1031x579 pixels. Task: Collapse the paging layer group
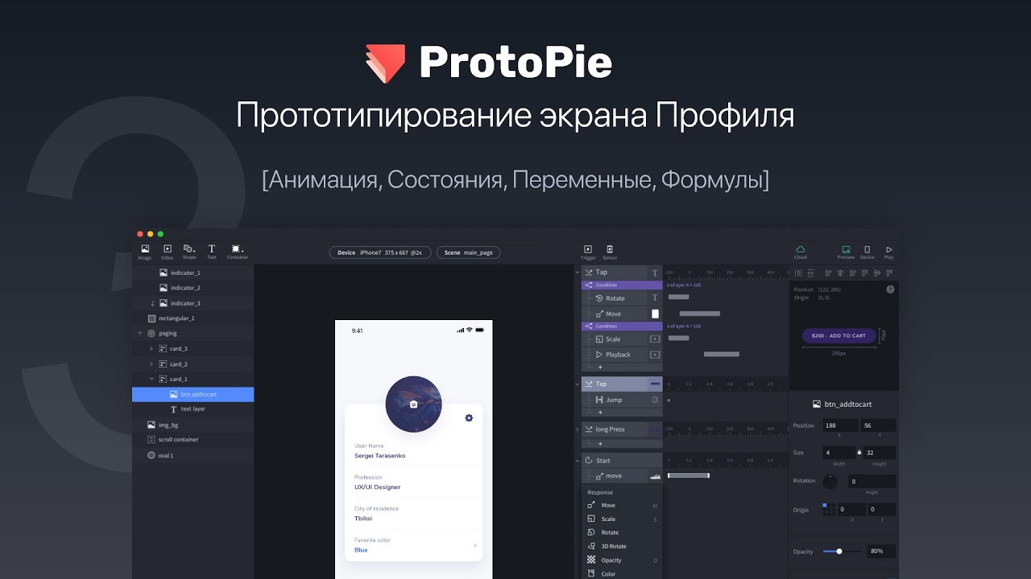click(x=140, y=333)
